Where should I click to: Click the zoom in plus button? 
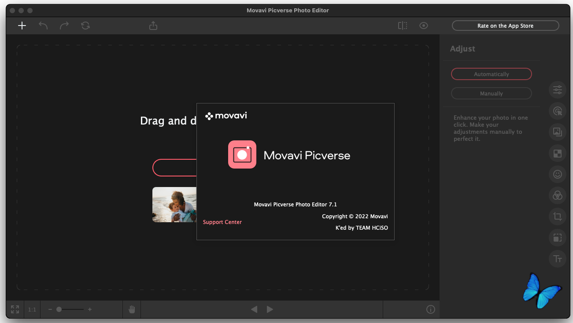90,309
